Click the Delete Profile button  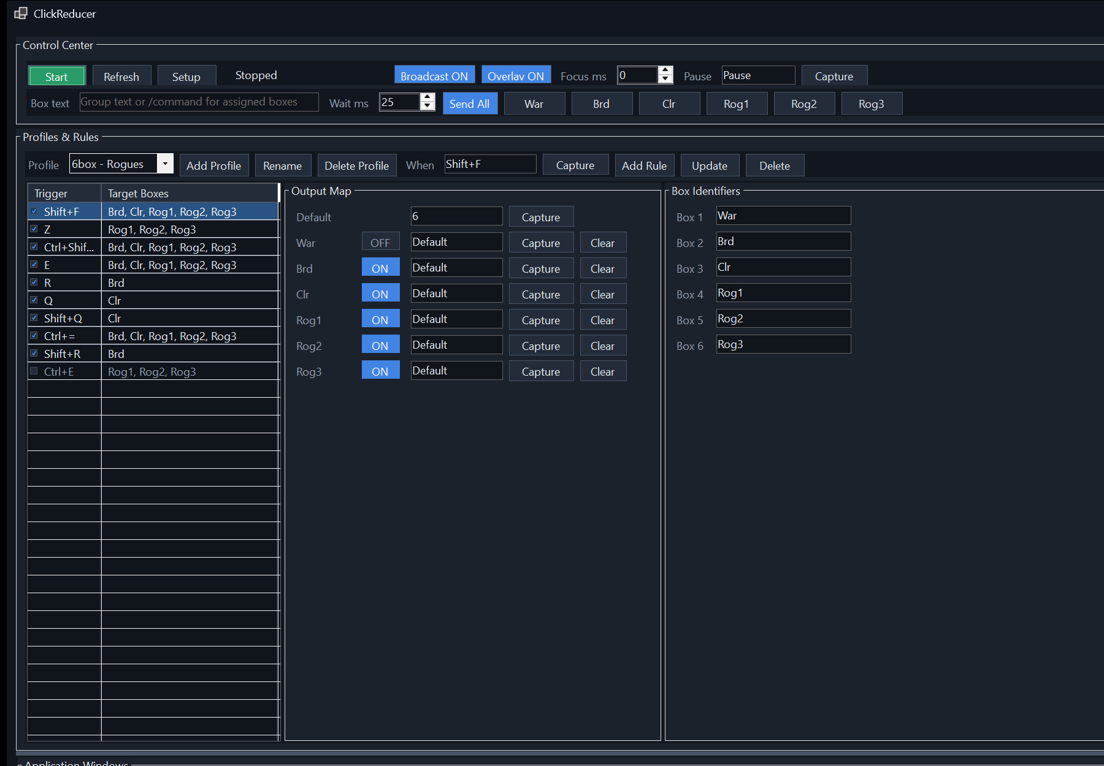[x=357, y=165]
